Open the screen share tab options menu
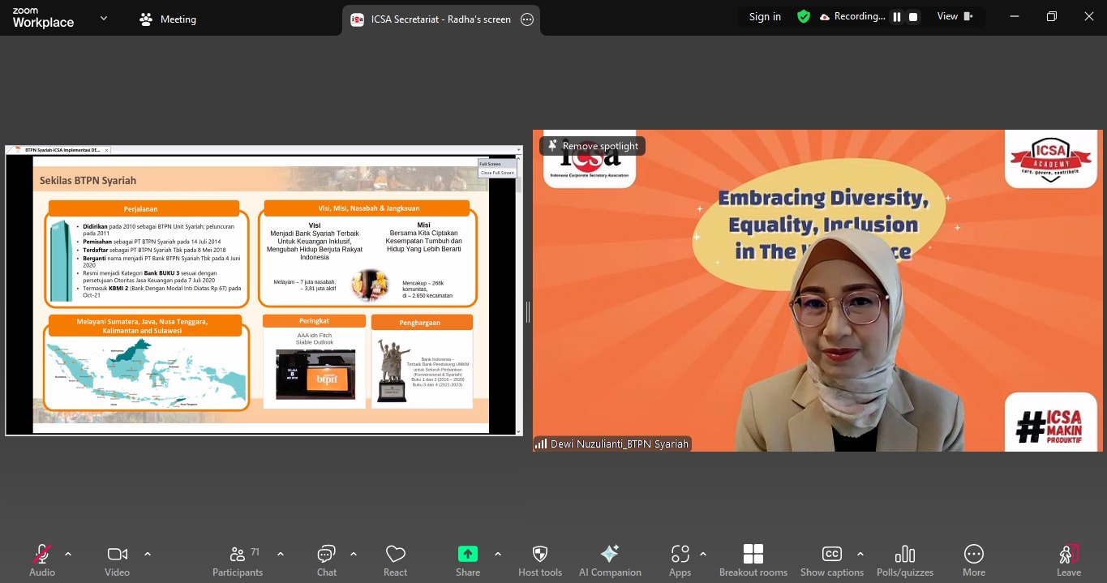Viewport: 1107px width, 583px height. (527, 19)
